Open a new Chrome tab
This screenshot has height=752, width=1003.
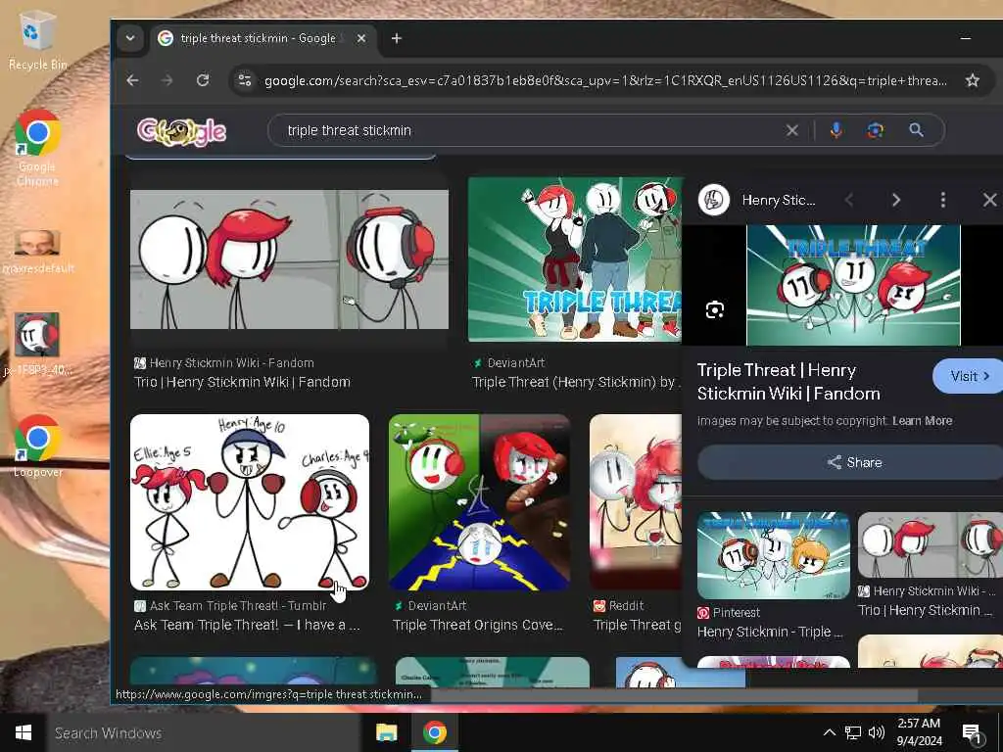[x=397, y=38]
